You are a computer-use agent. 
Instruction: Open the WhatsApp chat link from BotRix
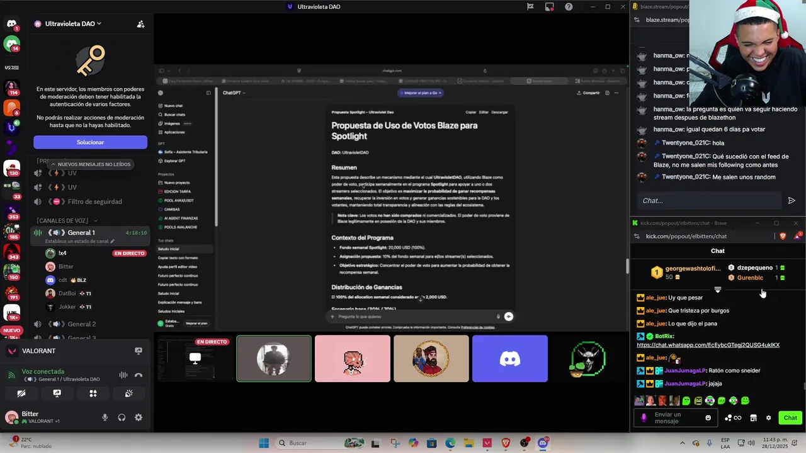click(708, 345)
